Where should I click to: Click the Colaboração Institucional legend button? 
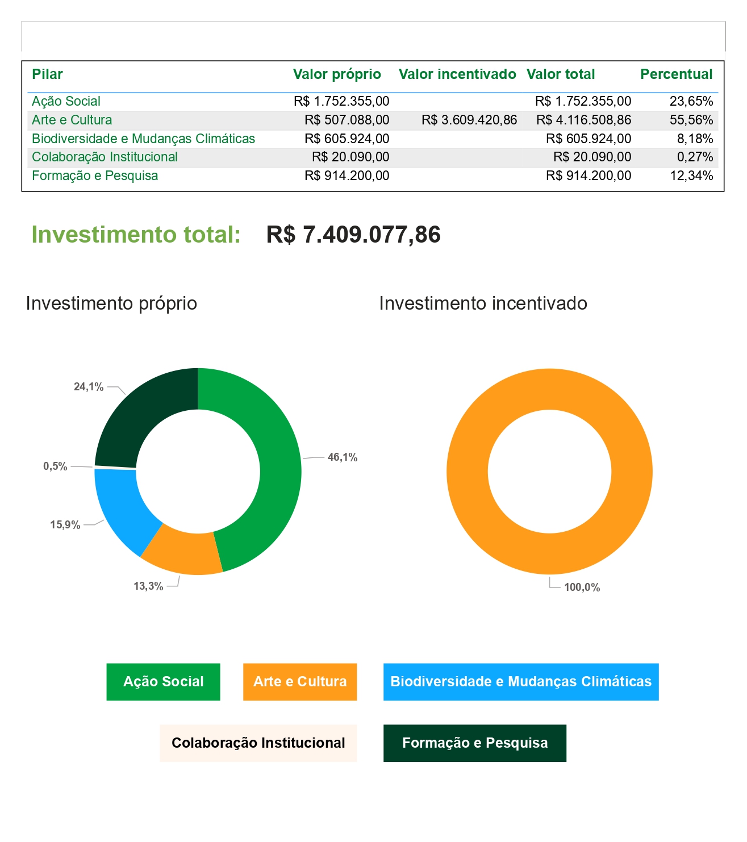click(258, 743)
